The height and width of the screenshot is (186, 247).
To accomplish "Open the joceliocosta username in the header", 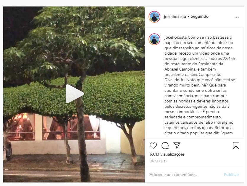I will (175, 17).
